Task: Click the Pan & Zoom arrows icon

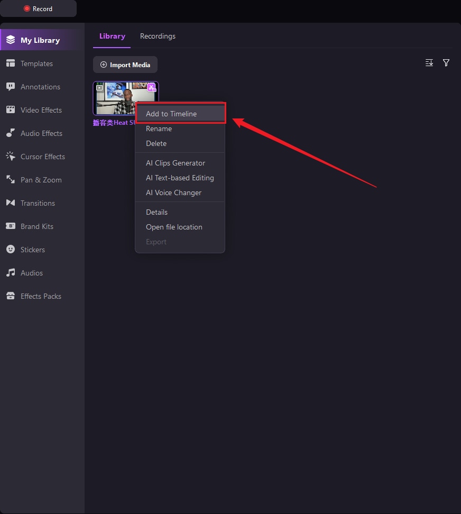Action: point(11,179)
